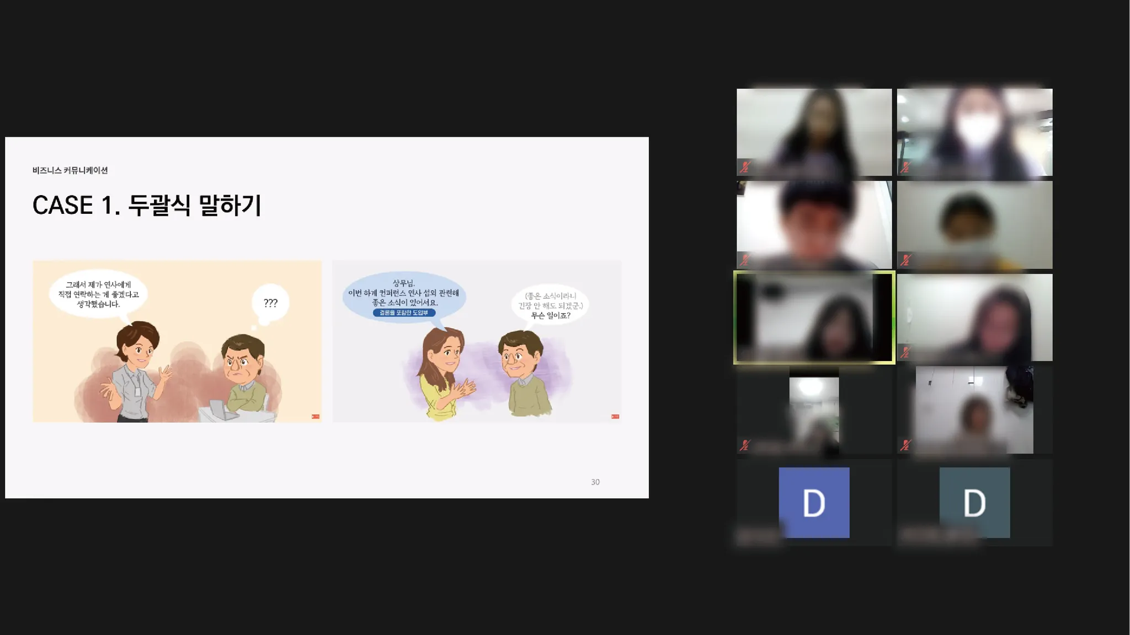Click small red icon in left comic corner

tap(316, 417)
